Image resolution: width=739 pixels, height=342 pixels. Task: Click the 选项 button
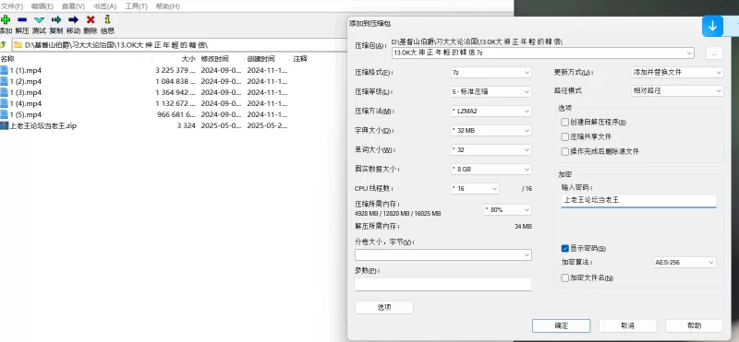(x=384, y=308)
